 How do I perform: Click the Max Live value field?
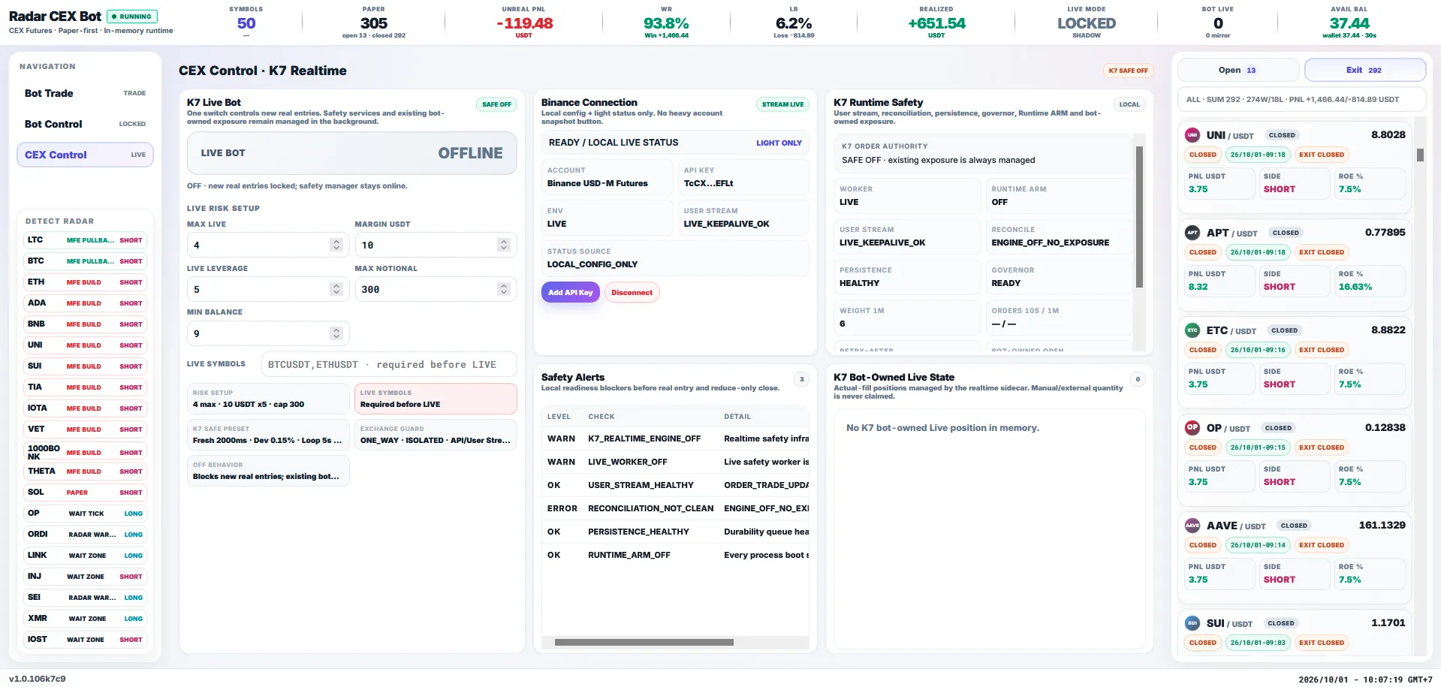tap(267, 245)
